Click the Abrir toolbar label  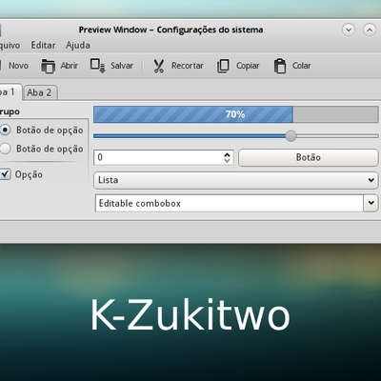(70, 66)
